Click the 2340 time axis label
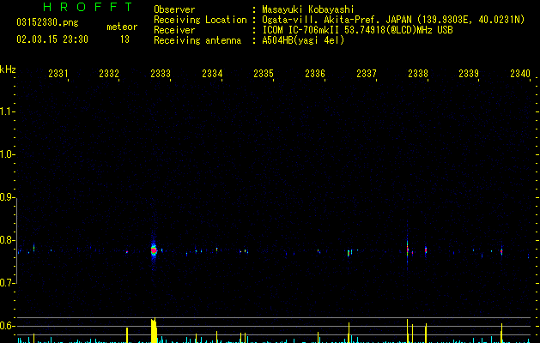Viewport: 540px width, 343px height. click(520, 74)
